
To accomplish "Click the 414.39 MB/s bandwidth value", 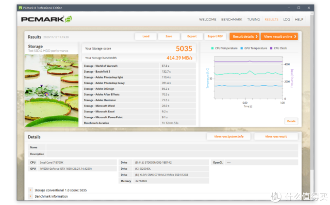I will [179, 58].
